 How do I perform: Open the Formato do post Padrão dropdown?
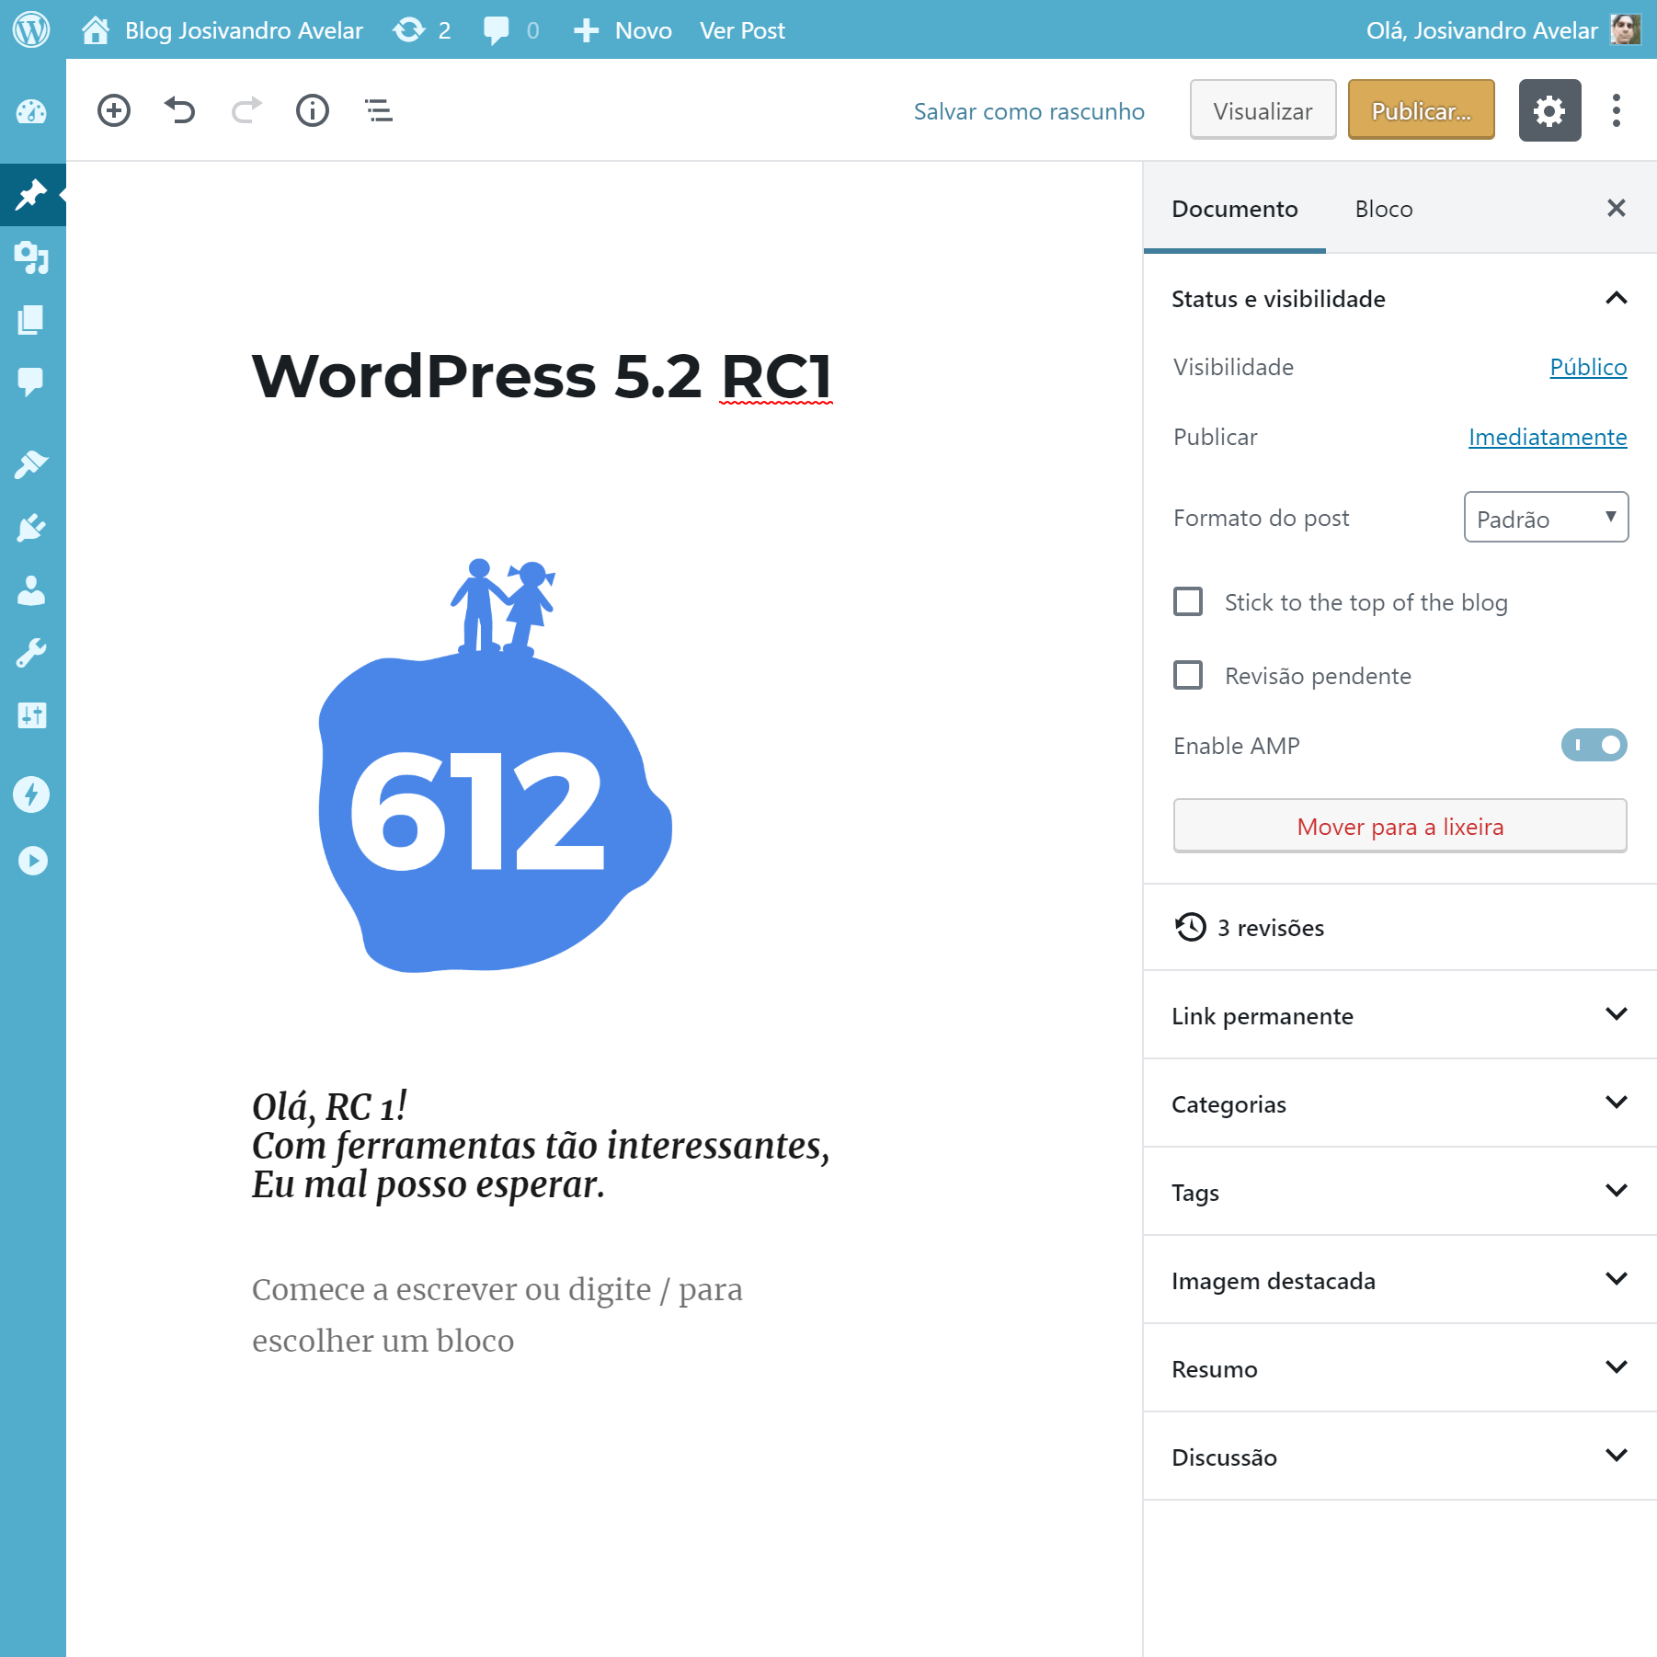click(1546, 518)
